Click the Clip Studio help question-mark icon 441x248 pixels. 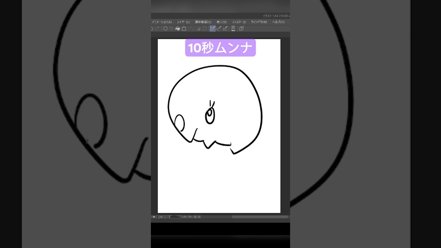[241, 28]
